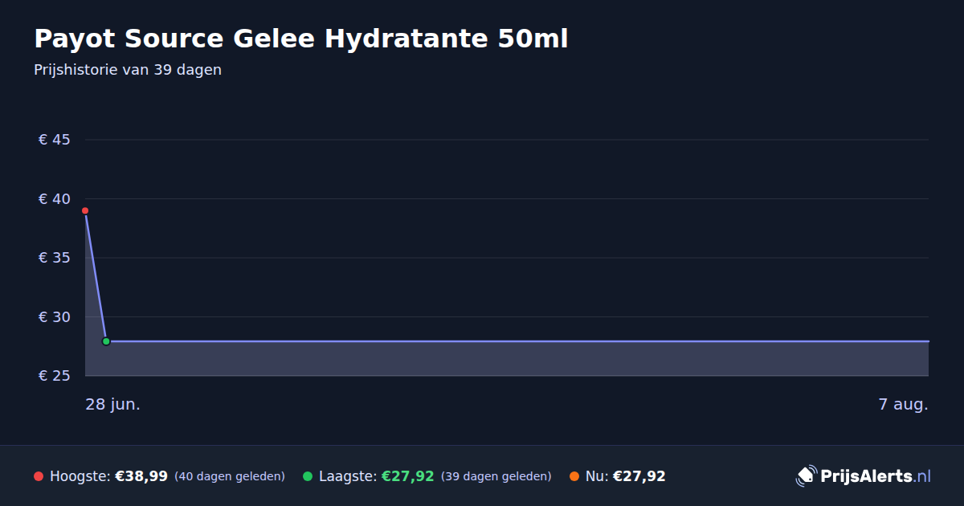Click the 28 jun. start date label
Image resolution: width=964 pixels, height=506 pixels.
(113, 404)
